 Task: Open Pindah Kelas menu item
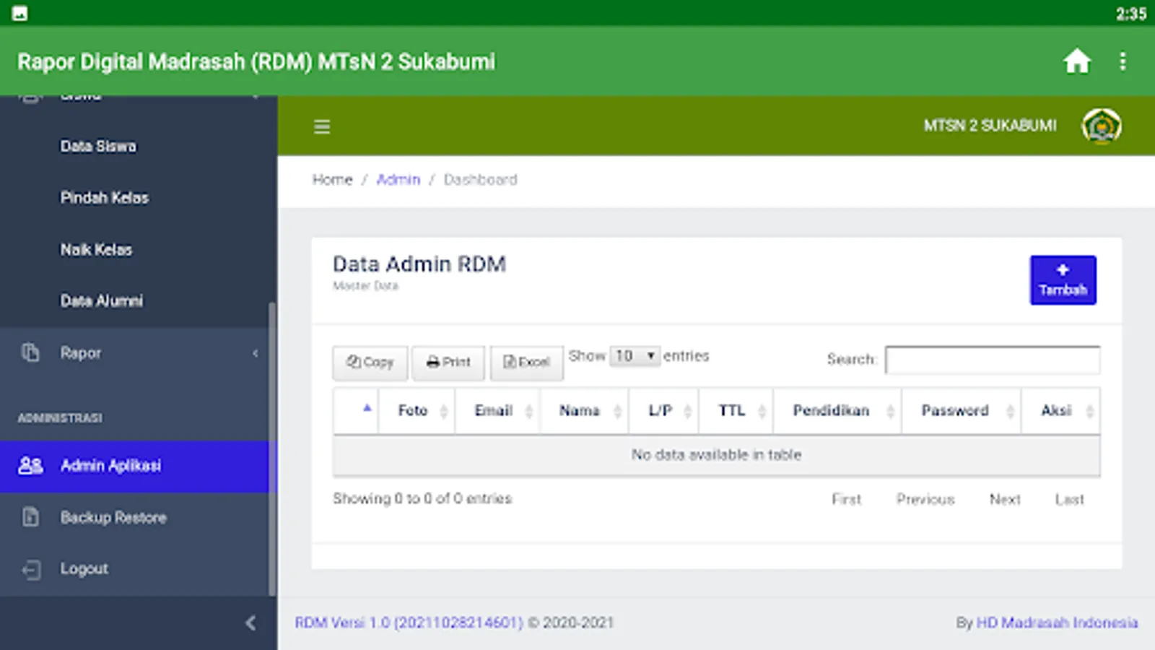pyautogui.click(x=105, y=198)
